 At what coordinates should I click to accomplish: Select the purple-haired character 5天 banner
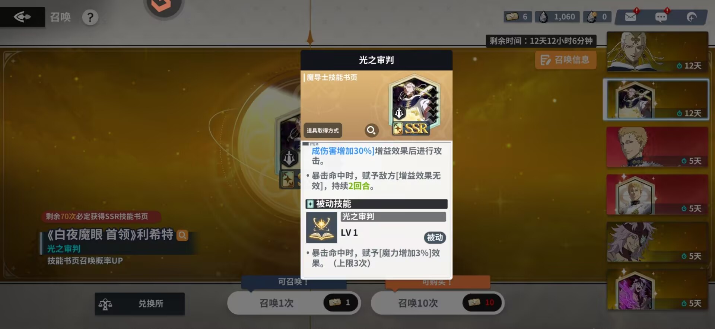pos(657,242)
